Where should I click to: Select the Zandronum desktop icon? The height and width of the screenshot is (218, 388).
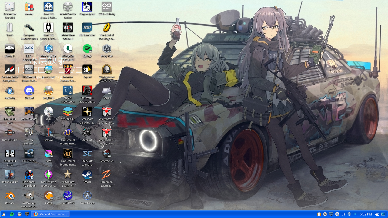(107, 153)
